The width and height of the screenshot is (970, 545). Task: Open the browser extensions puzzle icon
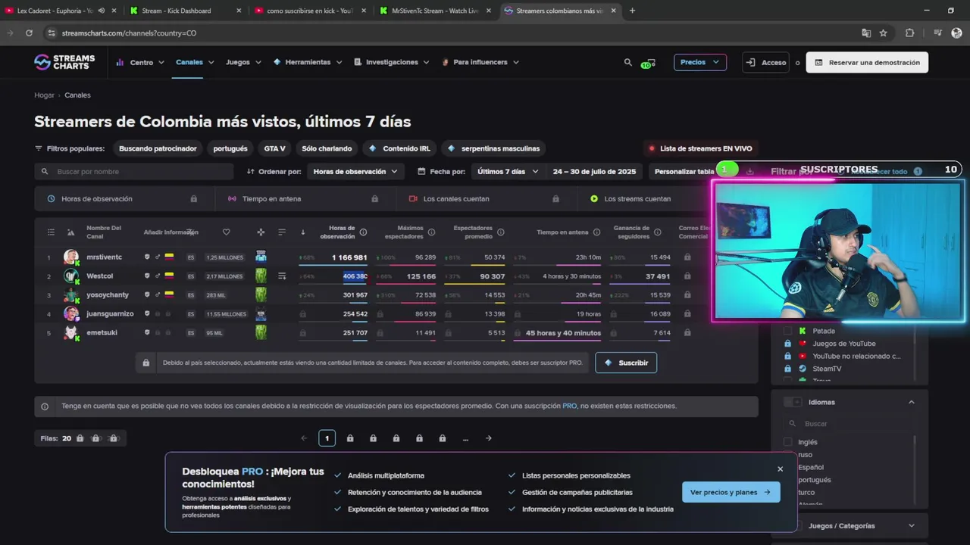[x=909, y=33]
